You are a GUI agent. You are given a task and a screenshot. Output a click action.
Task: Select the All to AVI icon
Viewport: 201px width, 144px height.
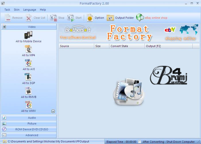click(28, 63)
